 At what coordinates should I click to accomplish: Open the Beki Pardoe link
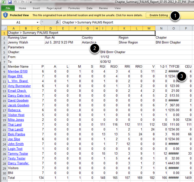(x=17, y=134)
